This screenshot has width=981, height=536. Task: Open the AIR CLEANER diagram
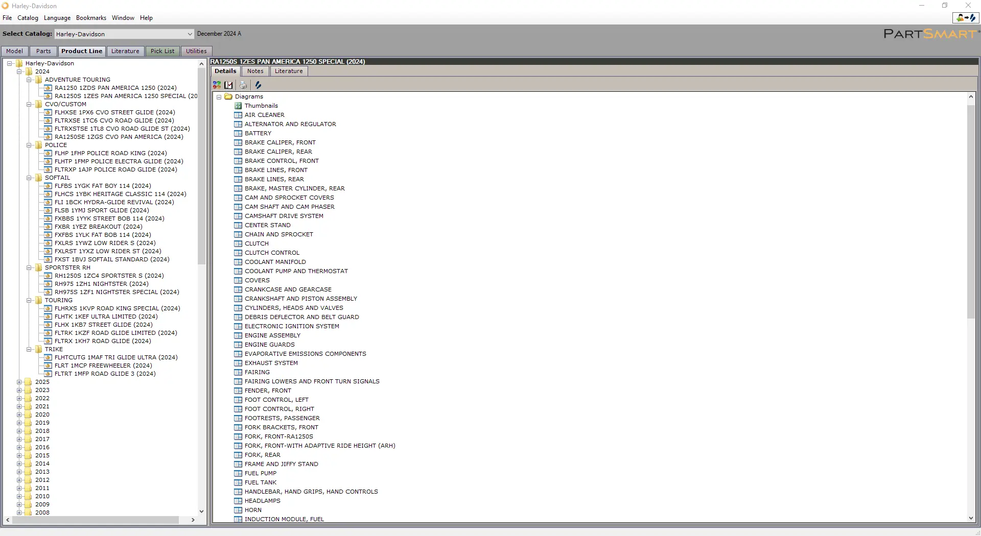tap(264, 115)
